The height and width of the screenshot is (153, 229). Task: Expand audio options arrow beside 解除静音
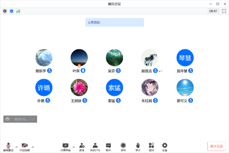pyautogui.click(x=16, y=147)
